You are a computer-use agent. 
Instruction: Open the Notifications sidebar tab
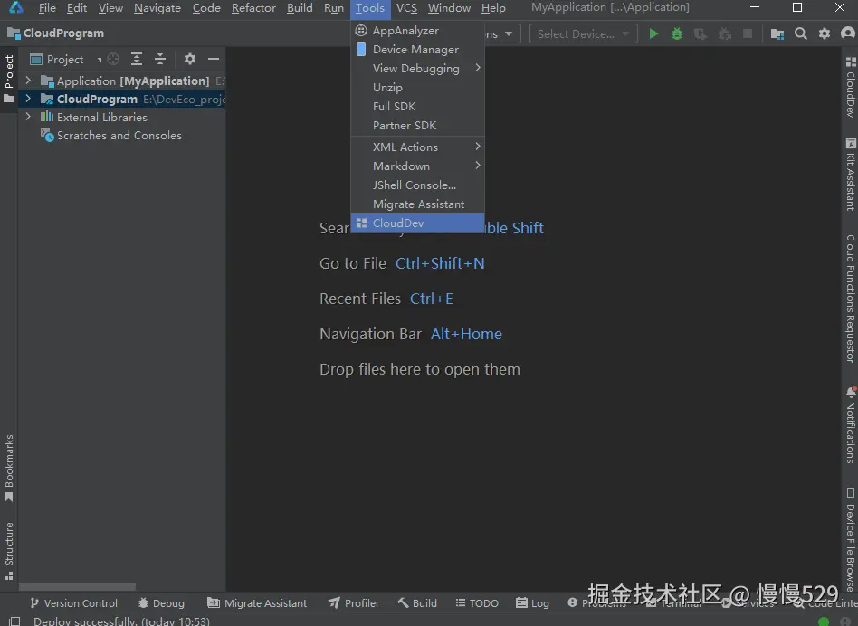pyautogui.click(x=851, y=425)
